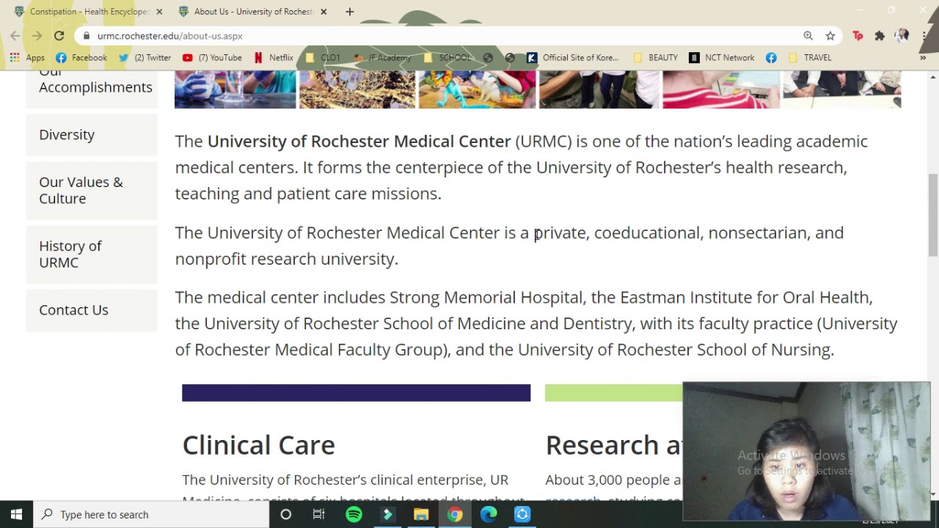Open Google Chrome from the taskbar
Screen dimensions: 939x528
coord(455,515)
